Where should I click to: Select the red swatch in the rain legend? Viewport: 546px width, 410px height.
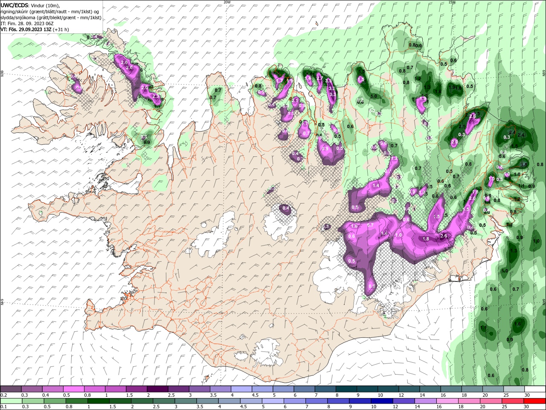pyautogui.click(x=535, y=401)
